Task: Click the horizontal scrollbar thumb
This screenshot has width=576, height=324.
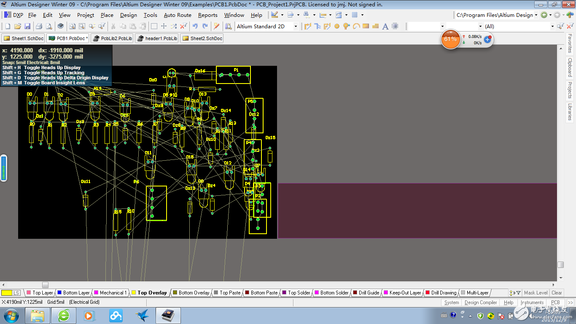Action: point(45,285)
